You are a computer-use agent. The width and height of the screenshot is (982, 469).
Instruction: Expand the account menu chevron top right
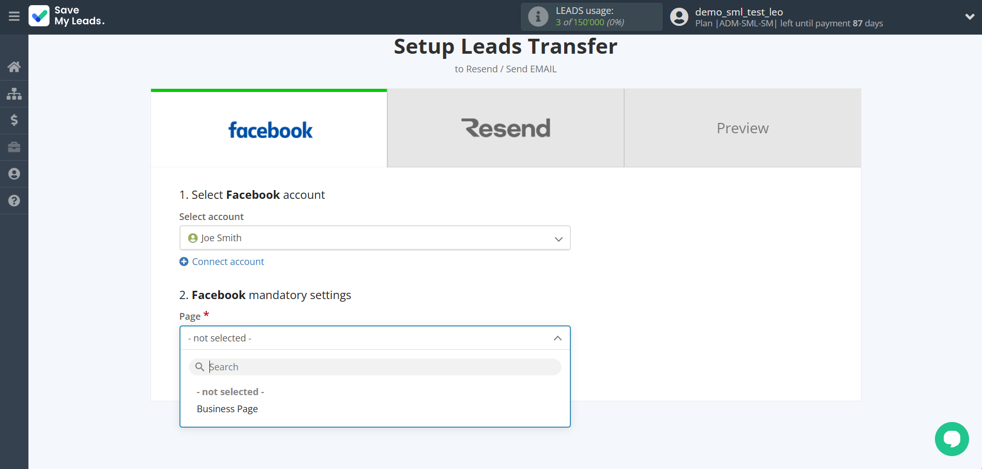[970, 17]
